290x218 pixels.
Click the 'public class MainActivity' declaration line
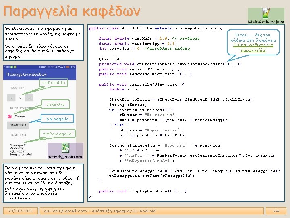(x=155, y=28)
